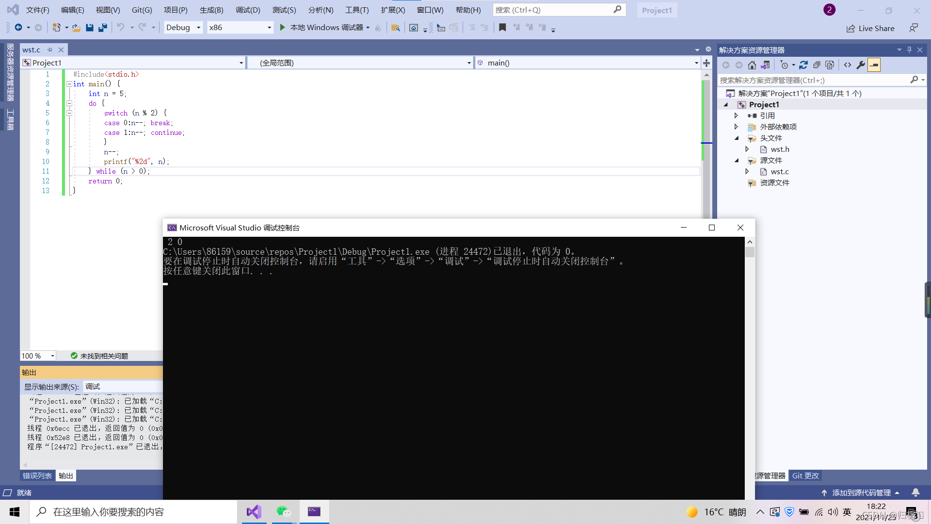This screenshot has width=931, height=524.
Task: Click Collapse All icon in Solution Explorer
Action: point(817,65)
